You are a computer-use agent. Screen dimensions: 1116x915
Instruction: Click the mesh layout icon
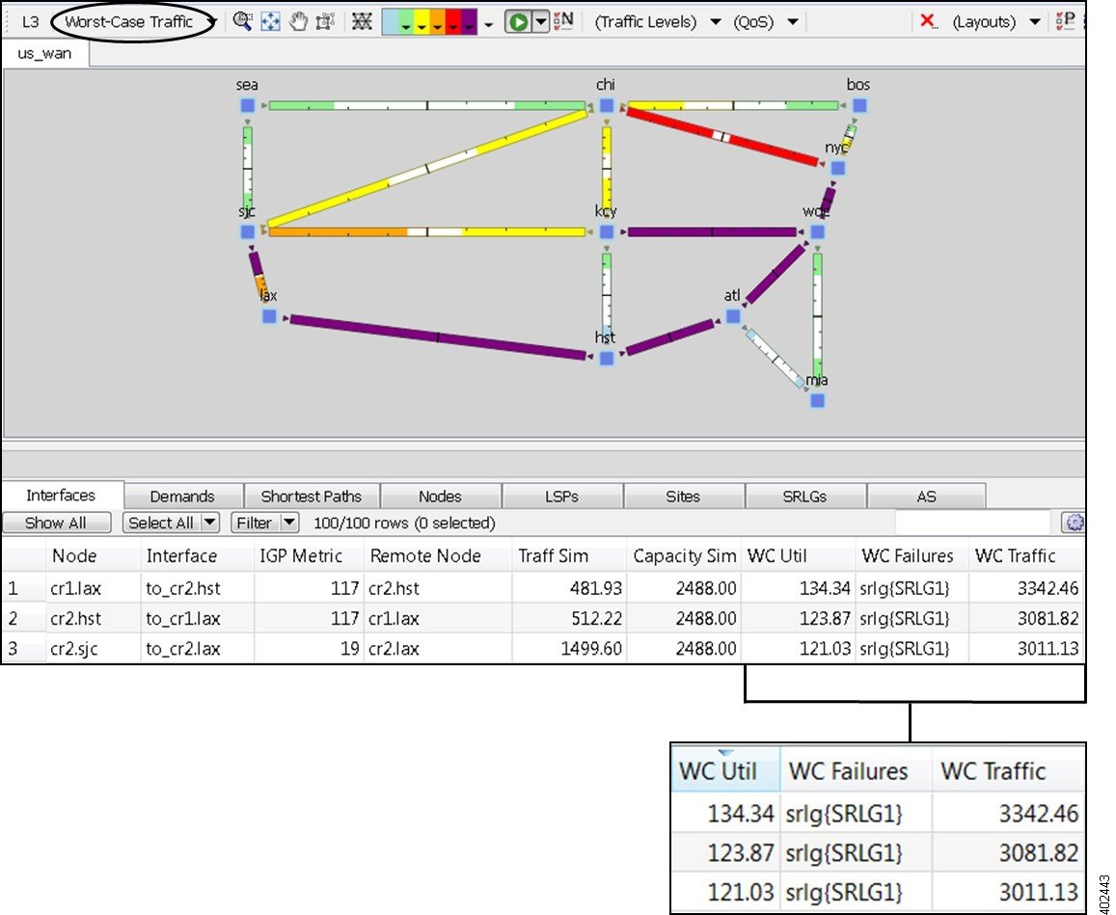click(362, 21)
